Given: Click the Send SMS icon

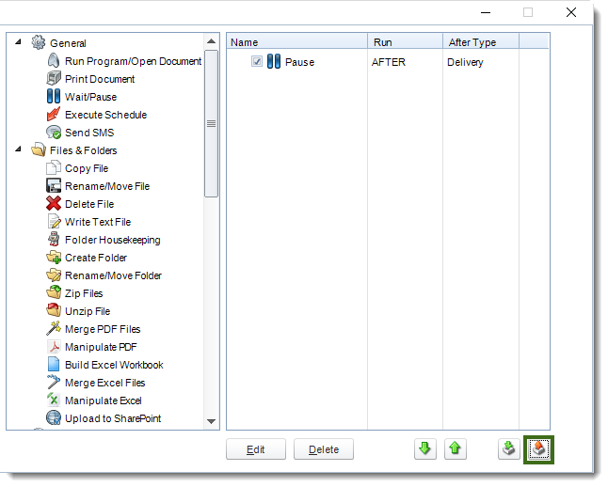Looking at the screenshot, I should pos(54,133).
